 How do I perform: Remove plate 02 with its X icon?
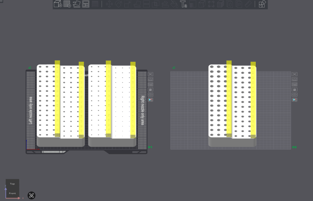coord(295,74)
